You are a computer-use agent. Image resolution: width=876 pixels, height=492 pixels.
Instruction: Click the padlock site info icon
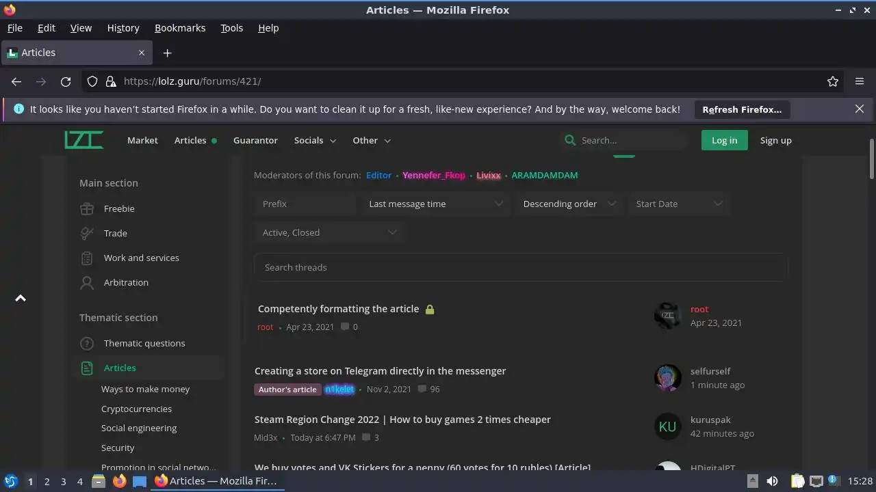[111, 81]
